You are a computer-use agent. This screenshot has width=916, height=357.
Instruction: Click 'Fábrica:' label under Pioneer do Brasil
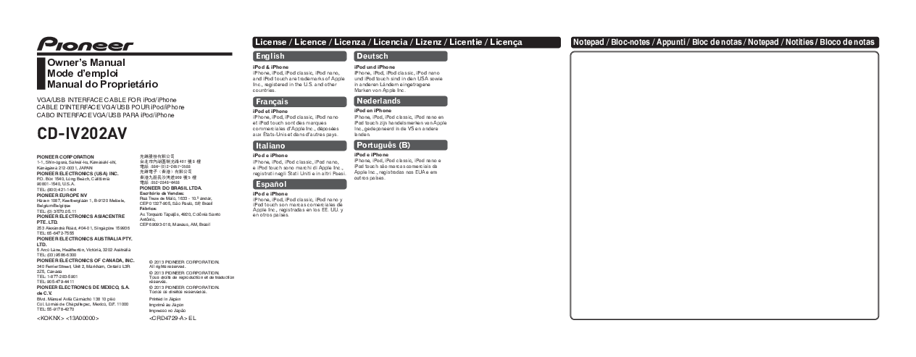coord(148,209)
